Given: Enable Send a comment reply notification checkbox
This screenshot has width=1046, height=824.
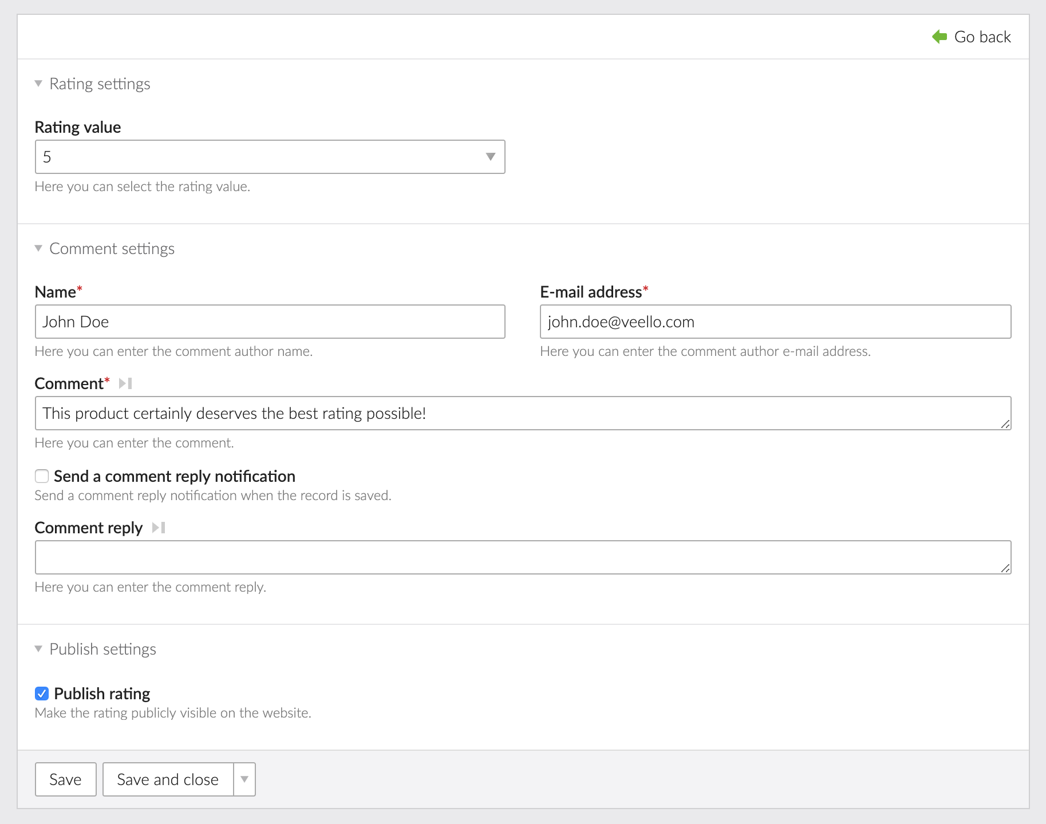Looking at the screenshot, I should point(42,476).
